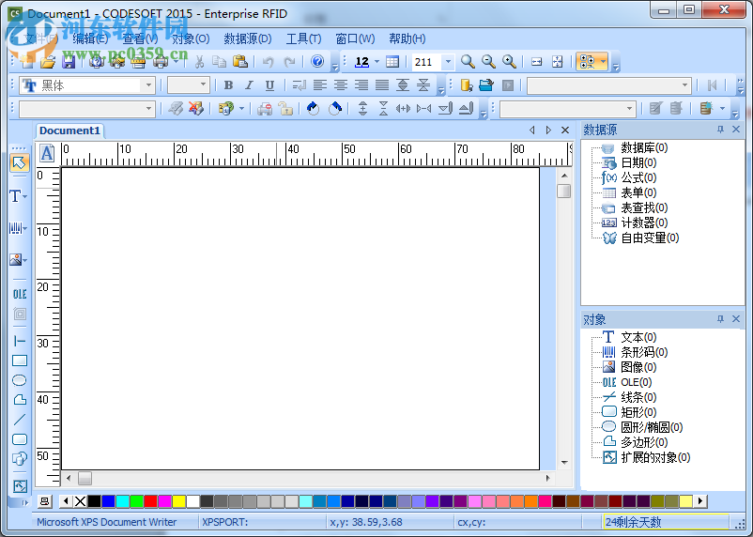Pick the blue color swatch in palette
This screenshot has width=753, height=537.
click(109, 501)
